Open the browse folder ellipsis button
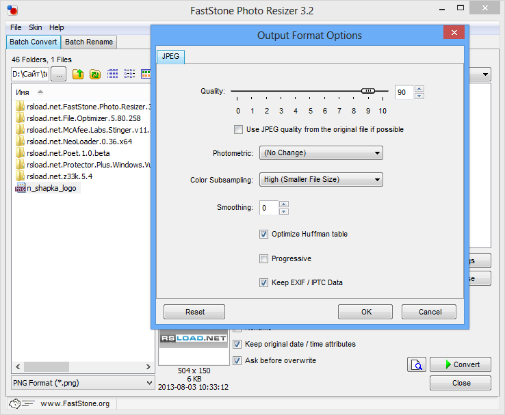Screen dimensions: 505x415 click(59, 75)
